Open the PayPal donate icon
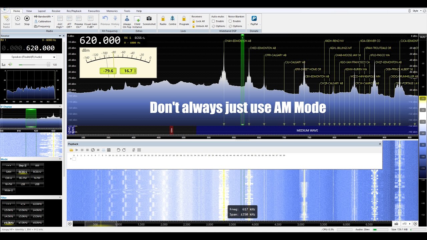The height and width of the screenshot is (240, 427). tap(254, 19)
